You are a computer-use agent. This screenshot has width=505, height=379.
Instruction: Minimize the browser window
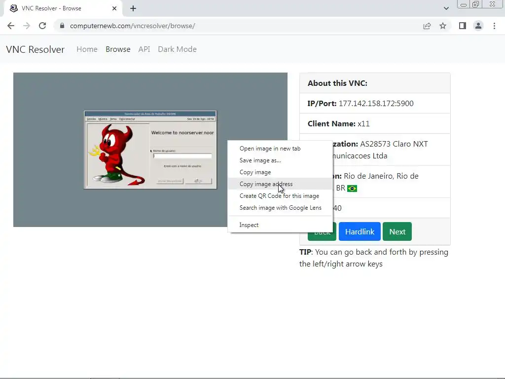pos(464,4)
